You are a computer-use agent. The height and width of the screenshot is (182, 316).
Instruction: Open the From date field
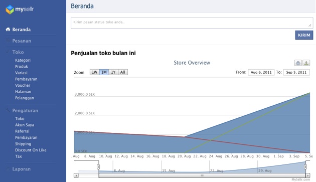pyautogui.click(x=261, y=72)
